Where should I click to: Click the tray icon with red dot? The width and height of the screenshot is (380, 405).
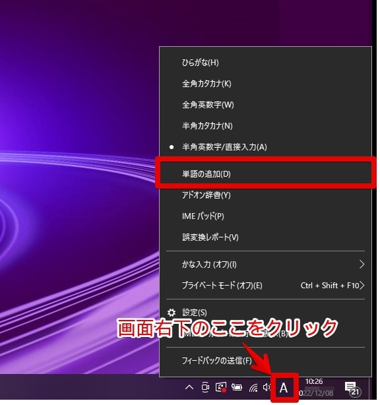pyautogui.click(x=221, y=387)
